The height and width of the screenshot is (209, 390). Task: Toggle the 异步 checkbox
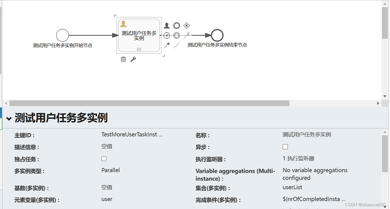coord(285,147)
